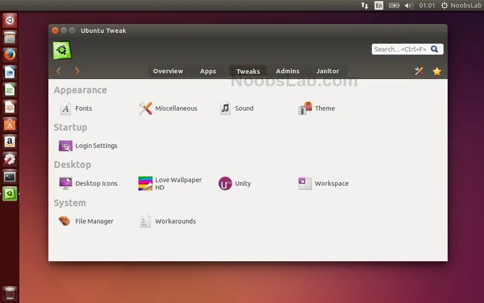Screen dimensions: 484x303
Task: Click the favorites star icon
Action: (x=437, y=71)
